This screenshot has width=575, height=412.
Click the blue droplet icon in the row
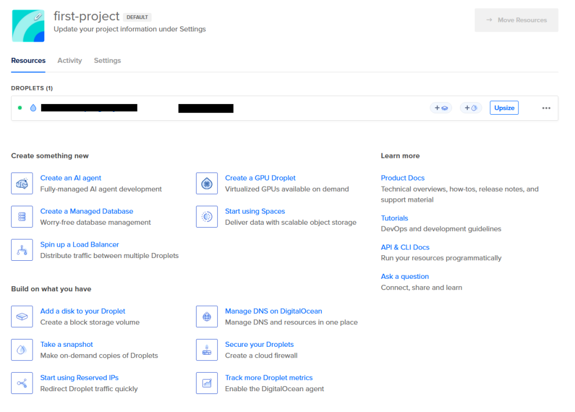[33, 108]
